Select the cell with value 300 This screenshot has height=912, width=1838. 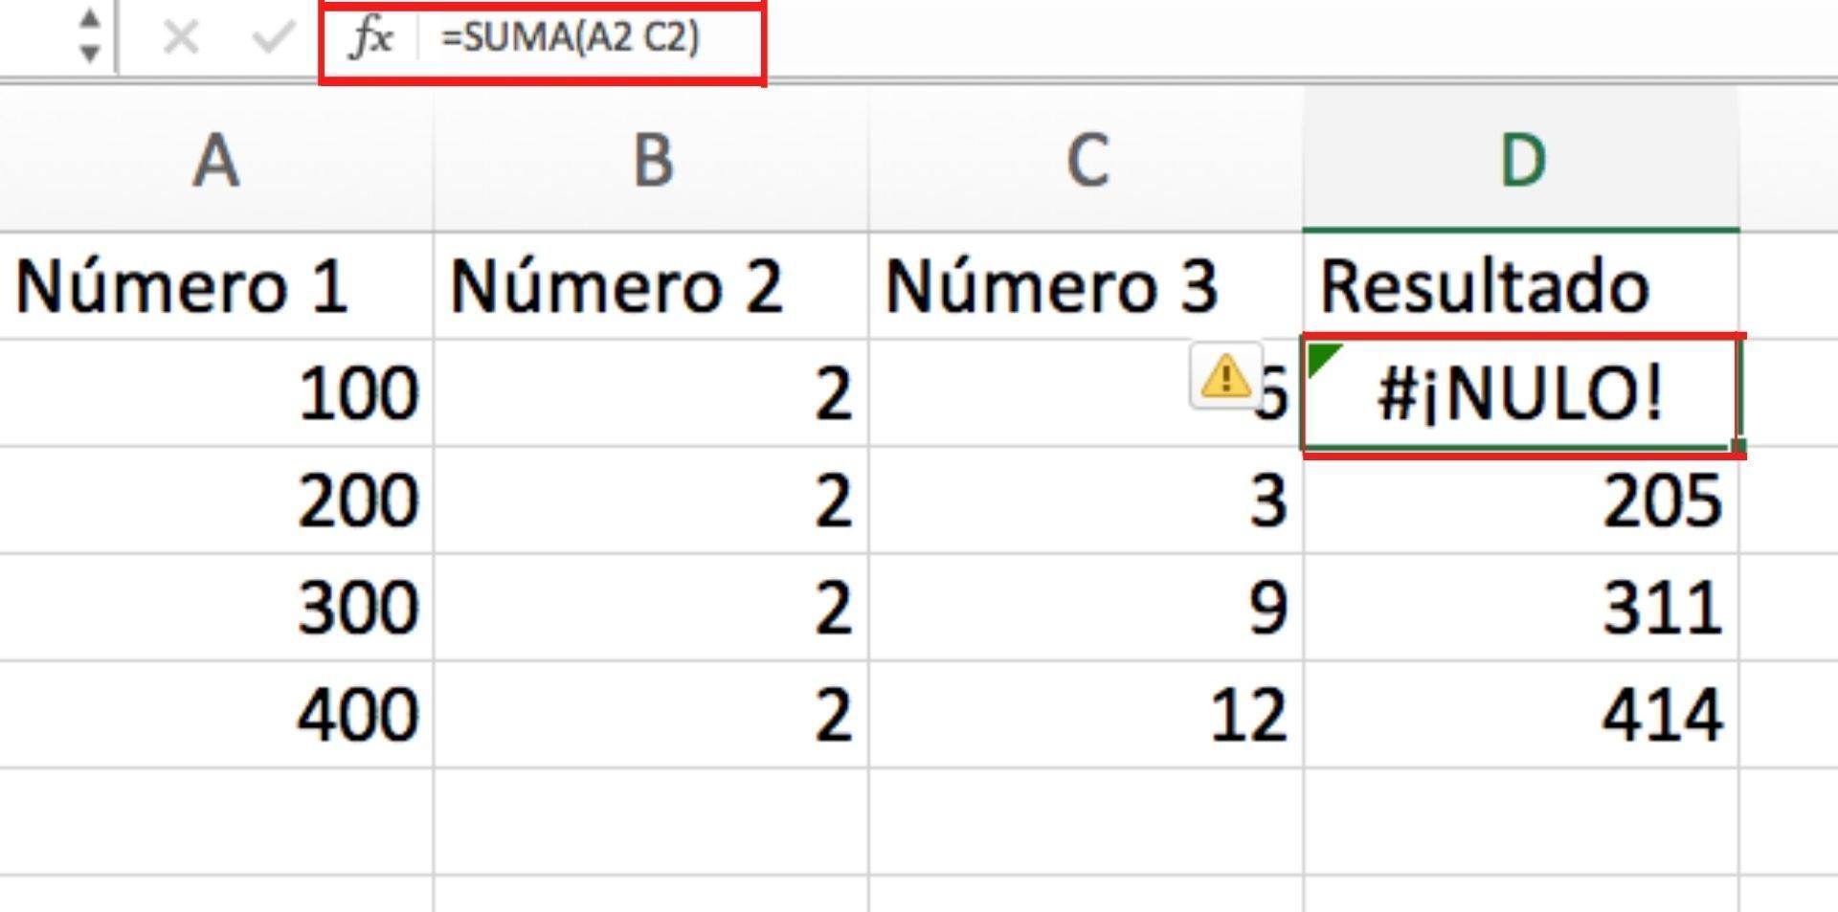click(x=216, y=607)
